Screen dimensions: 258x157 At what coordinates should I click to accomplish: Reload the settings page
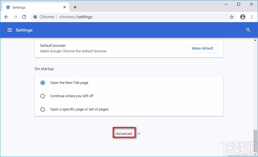[x=24, y=17]
